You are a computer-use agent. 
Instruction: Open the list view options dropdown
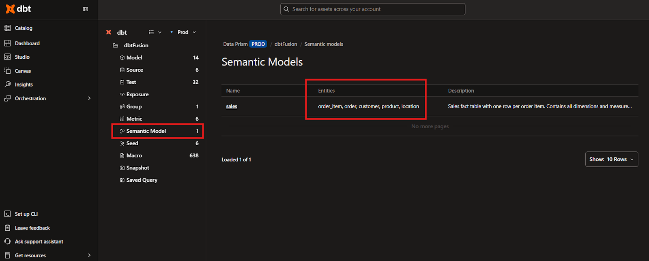point(155,32)
